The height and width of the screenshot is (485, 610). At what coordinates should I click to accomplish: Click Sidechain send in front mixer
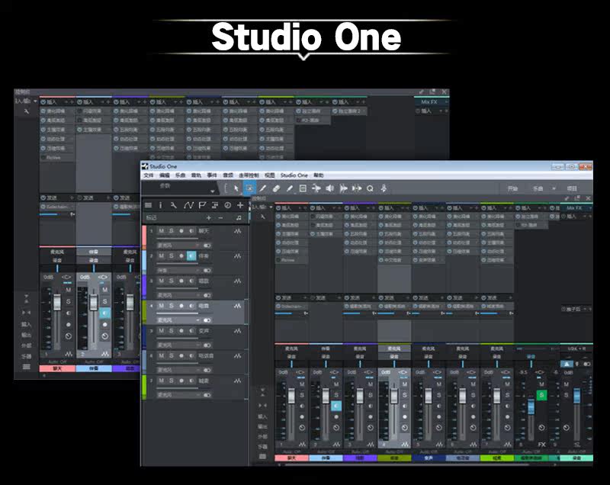click(x=291, y=307)
